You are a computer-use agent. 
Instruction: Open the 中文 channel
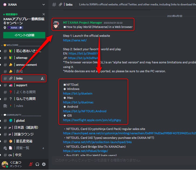click(x=24, y=155)
